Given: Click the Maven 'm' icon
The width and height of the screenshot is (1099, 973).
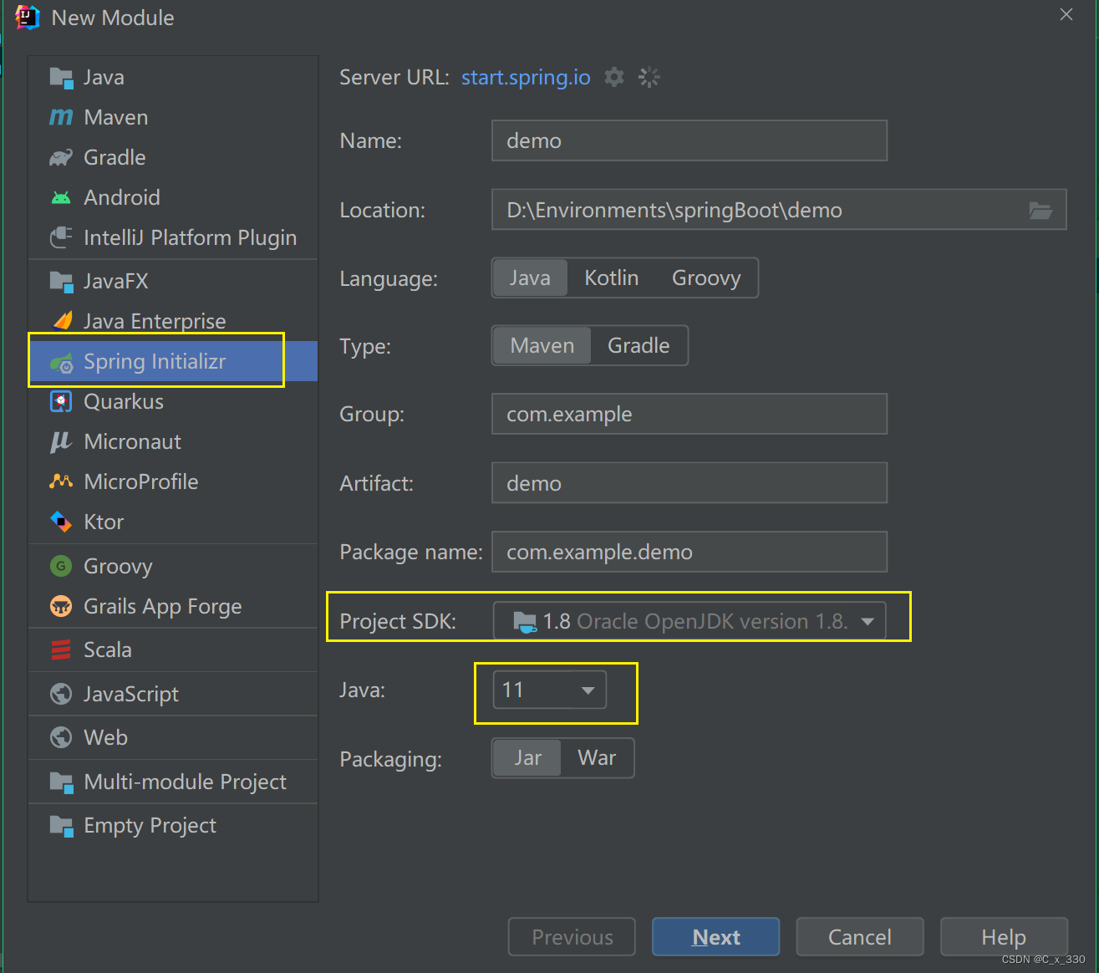Looking at the screenshot, I should pos(61,117).
